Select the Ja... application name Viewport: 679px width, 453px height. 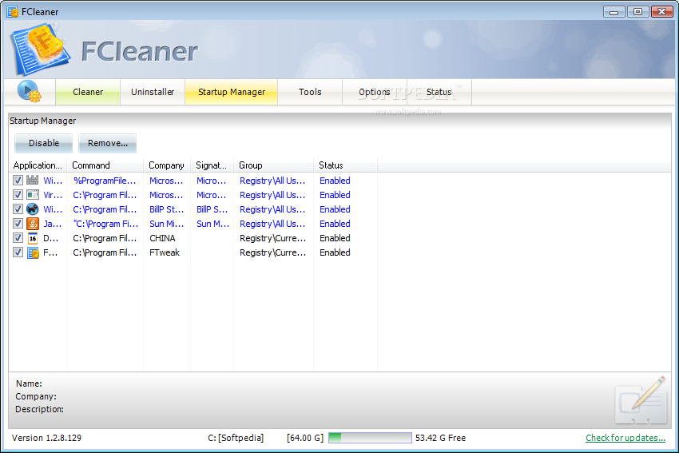pos(53,224)
